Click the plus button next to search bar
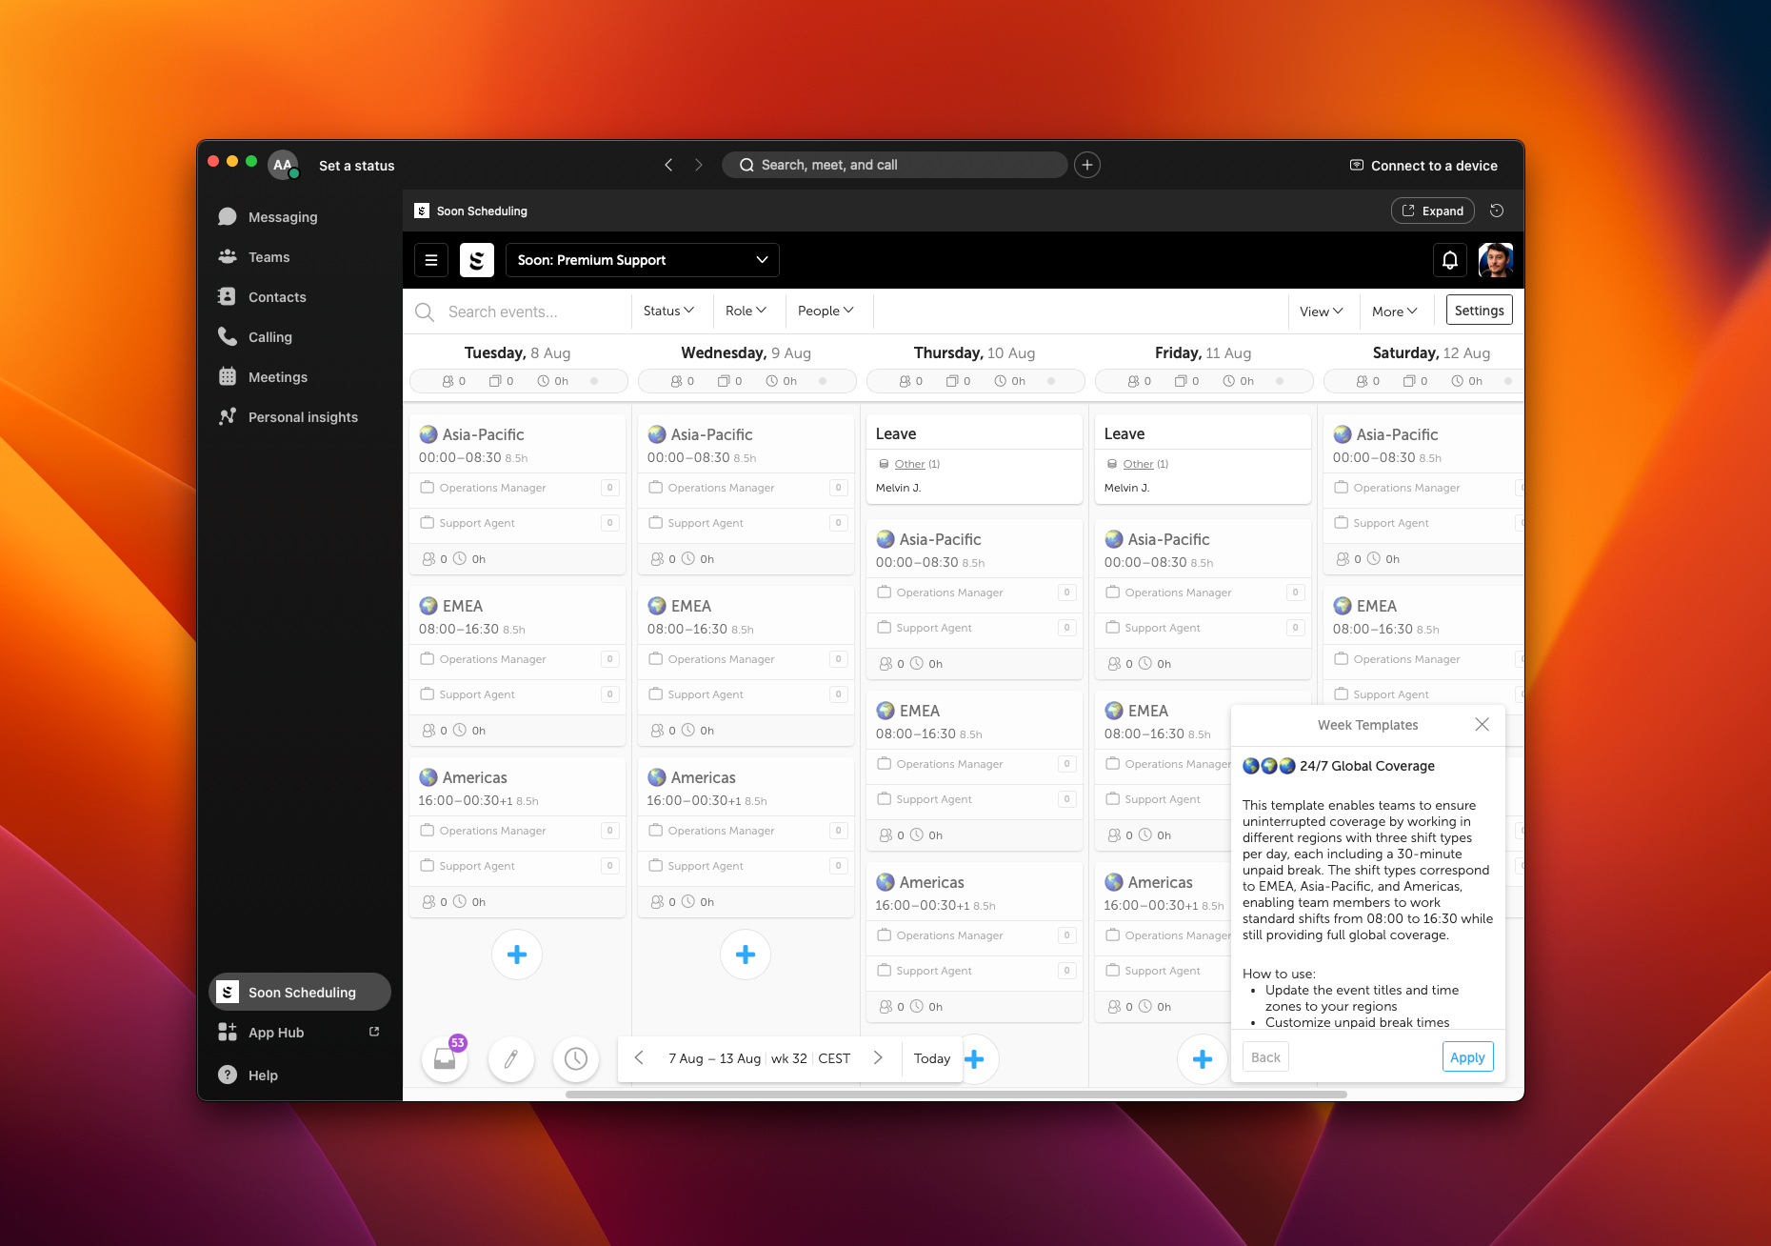The image size is (1771, 1246). tap(1087, 165)
